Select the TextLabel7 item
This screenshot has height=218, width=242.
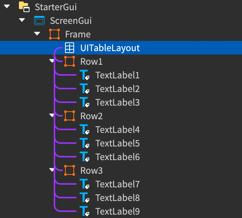(x=118, y=184)
